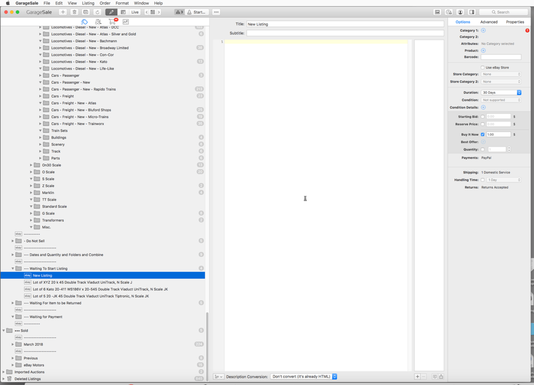Switch to Live mode
The height and width of the screenshot is (385, 534).
135,12
